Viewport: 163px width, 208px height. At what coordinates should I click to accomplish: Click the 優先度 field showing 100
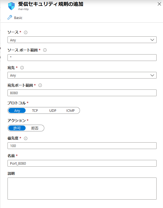pyautogui.click(x=82, y=146)
